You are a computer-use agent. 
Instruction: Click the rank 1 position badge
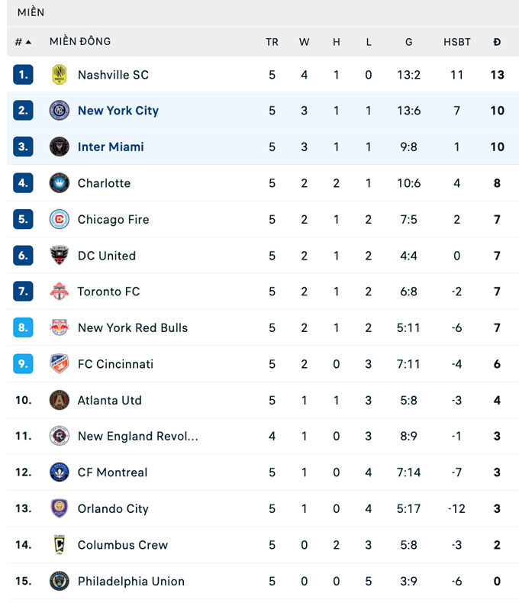coord(23,75)
